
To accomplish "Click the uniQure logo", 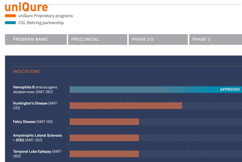I will 26,7.
